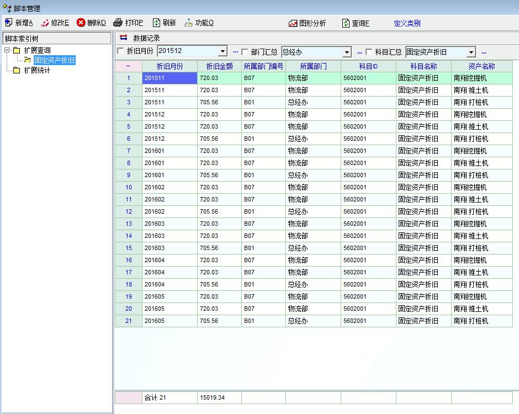This screenshot has height=414, width=519.
Task: Open the 功能 (Function) toolbar icon
Action: tap(189, 23)
